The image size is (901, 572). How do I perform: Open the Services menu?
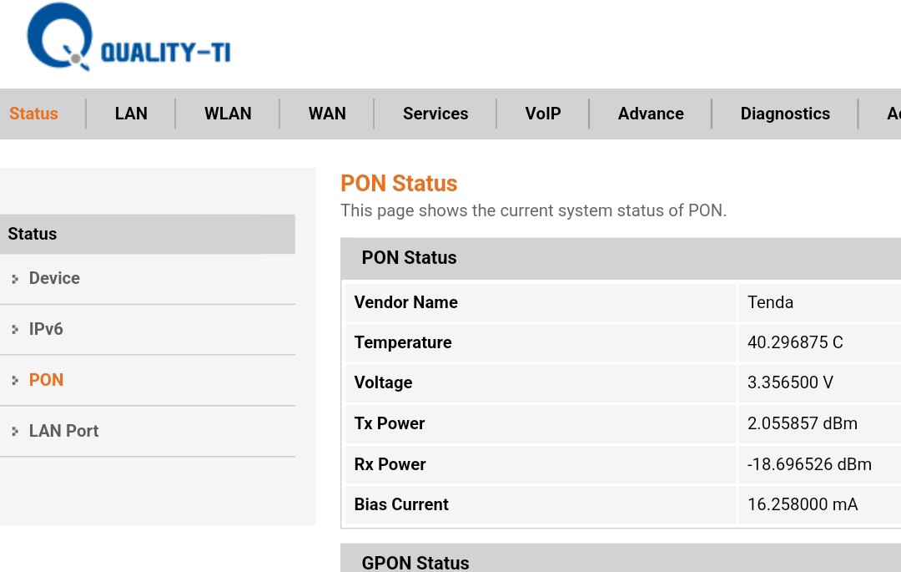435,114
